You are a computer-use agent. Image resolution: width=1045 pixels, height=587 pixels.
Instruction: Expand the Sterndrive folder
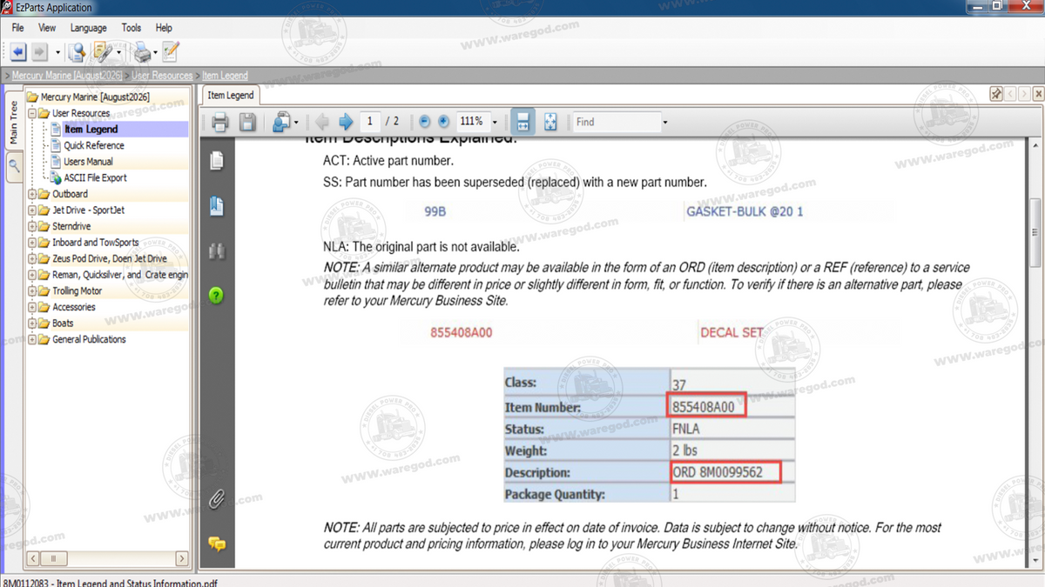click(x=32, y=226)
